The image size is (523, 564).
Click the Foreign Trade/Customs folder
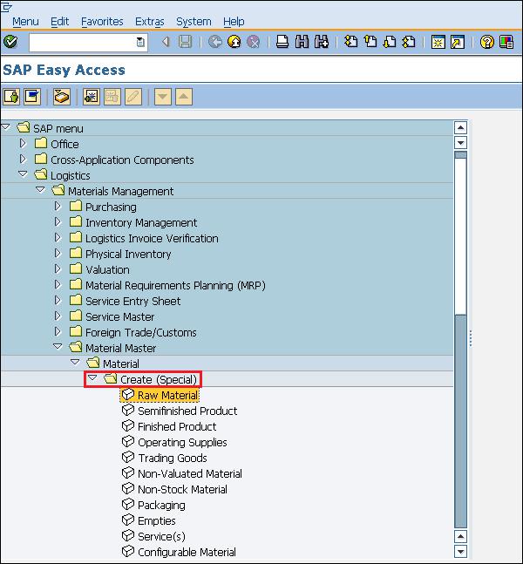[x=140, y=332]
